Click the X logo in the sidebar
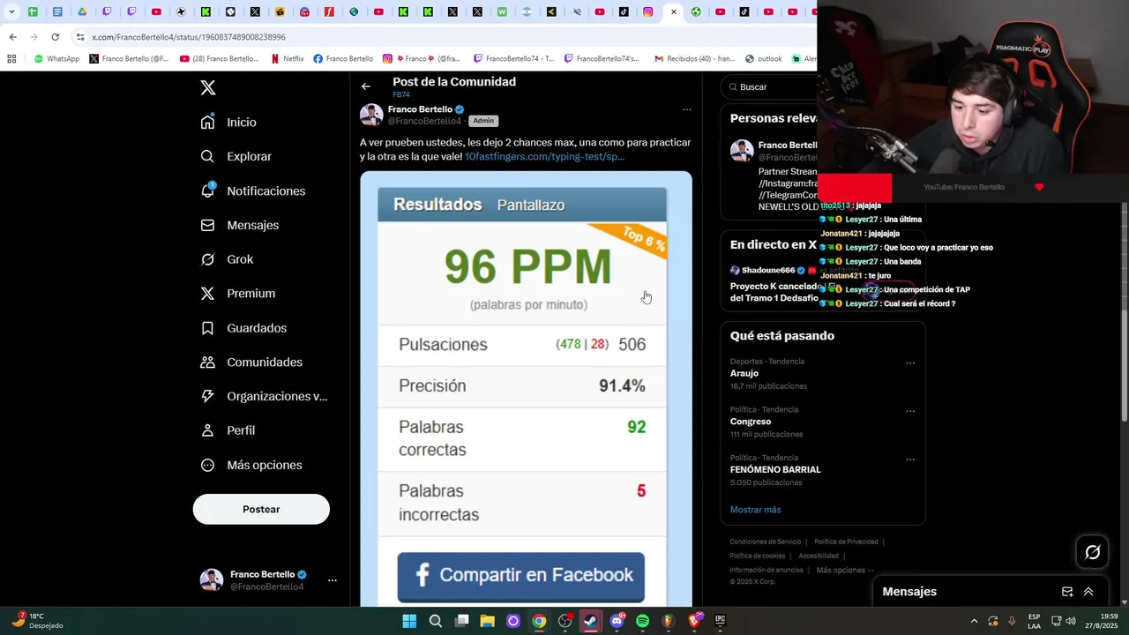This screenshot has width=1129, height=635. pyautogui.click(x=207, y=87)
